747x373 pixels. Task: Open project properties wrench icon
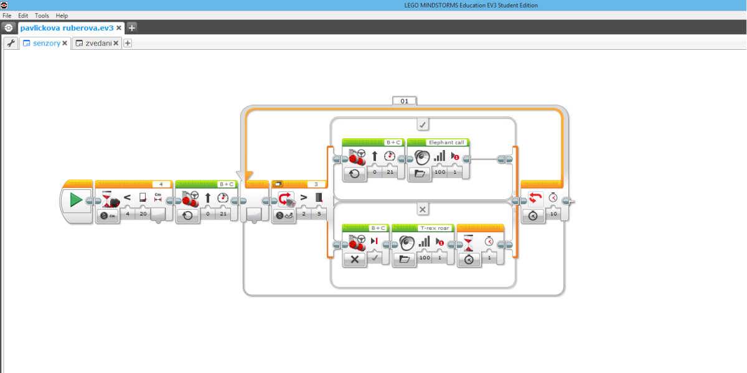[10, 43]
